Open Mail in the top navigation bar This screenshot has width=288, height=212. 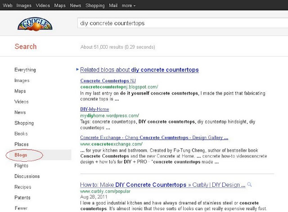[113, 5]
